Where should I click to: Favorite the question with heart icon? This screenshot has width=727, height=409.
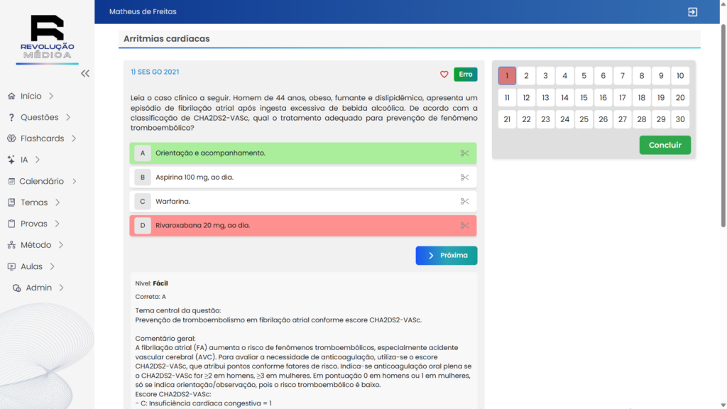[x=444, y=75]
